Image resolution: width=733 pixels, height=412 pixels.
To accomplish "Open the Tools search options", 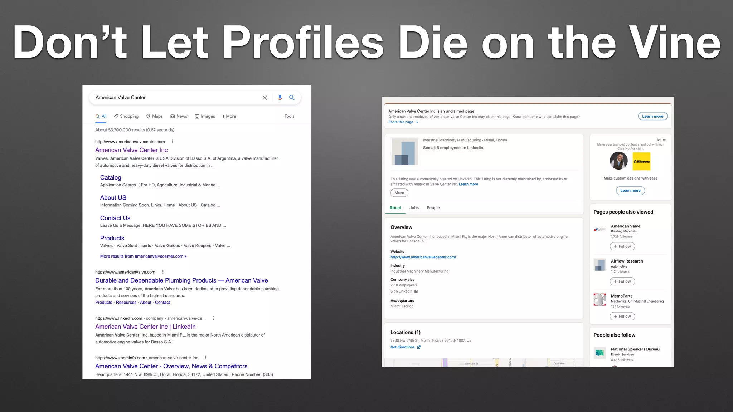I will pos(289,116).
